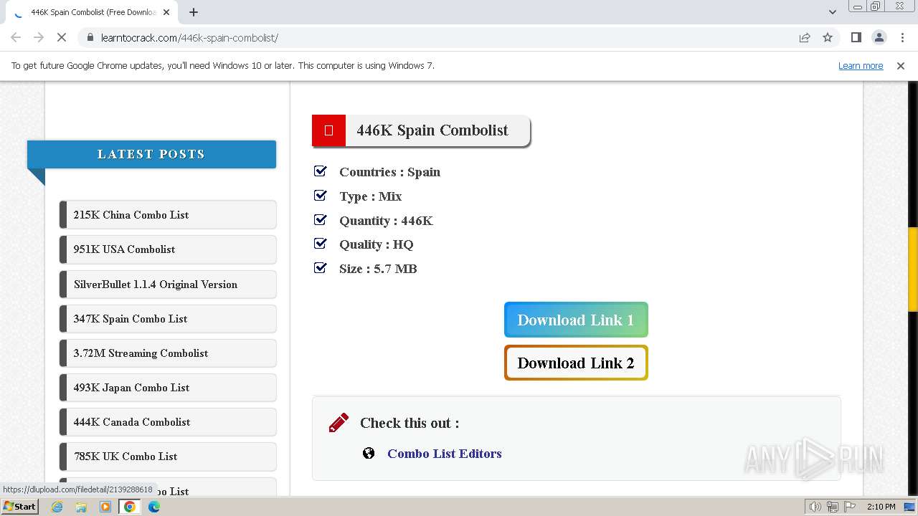The height and width of the screenshot is (516, 918).
Task: Click the Action Center flag icon
Action: (x=849, y=507)
